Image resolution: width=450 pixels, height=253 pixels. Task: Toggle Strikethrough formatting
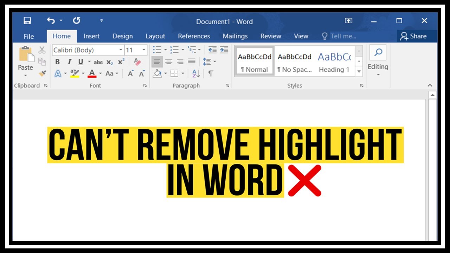click(x=98, y=62)
